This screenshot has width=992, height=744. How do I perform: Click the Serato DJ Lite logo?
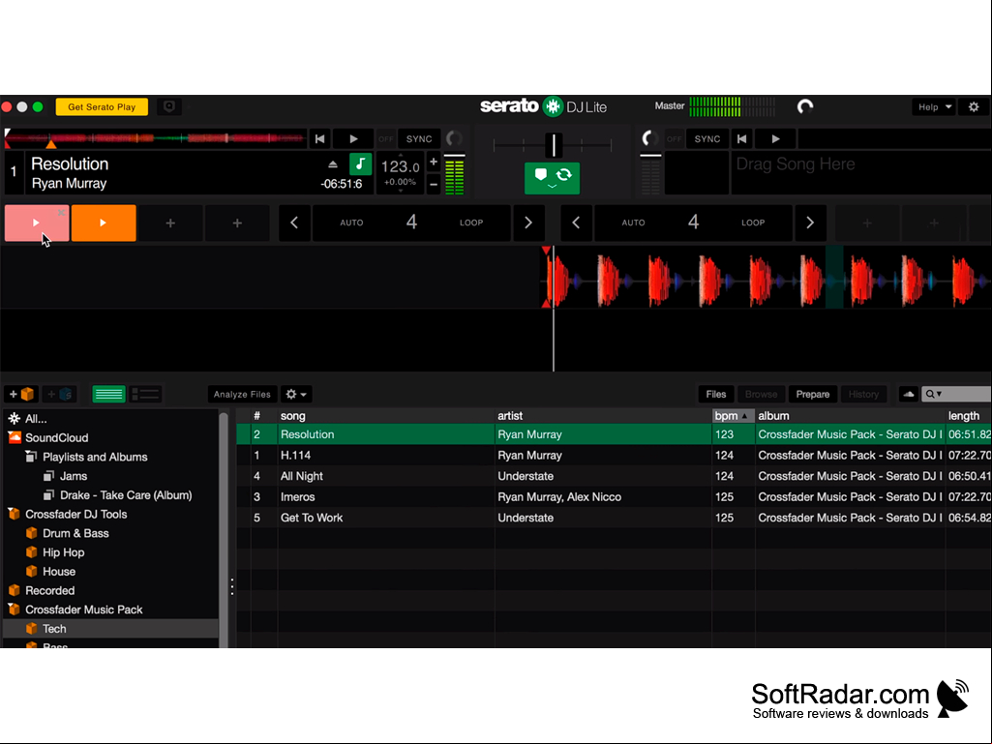pyautogui.click(x=544, y=106)
